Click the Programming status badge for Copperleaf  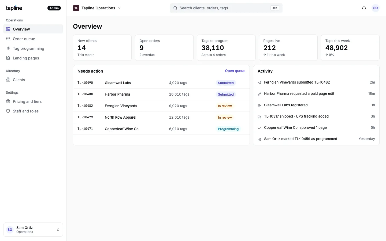coord(228,129)
